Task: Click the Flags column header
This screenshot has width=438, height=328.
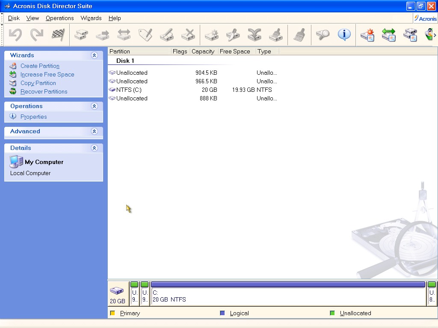Action: [x=181, y=51]
